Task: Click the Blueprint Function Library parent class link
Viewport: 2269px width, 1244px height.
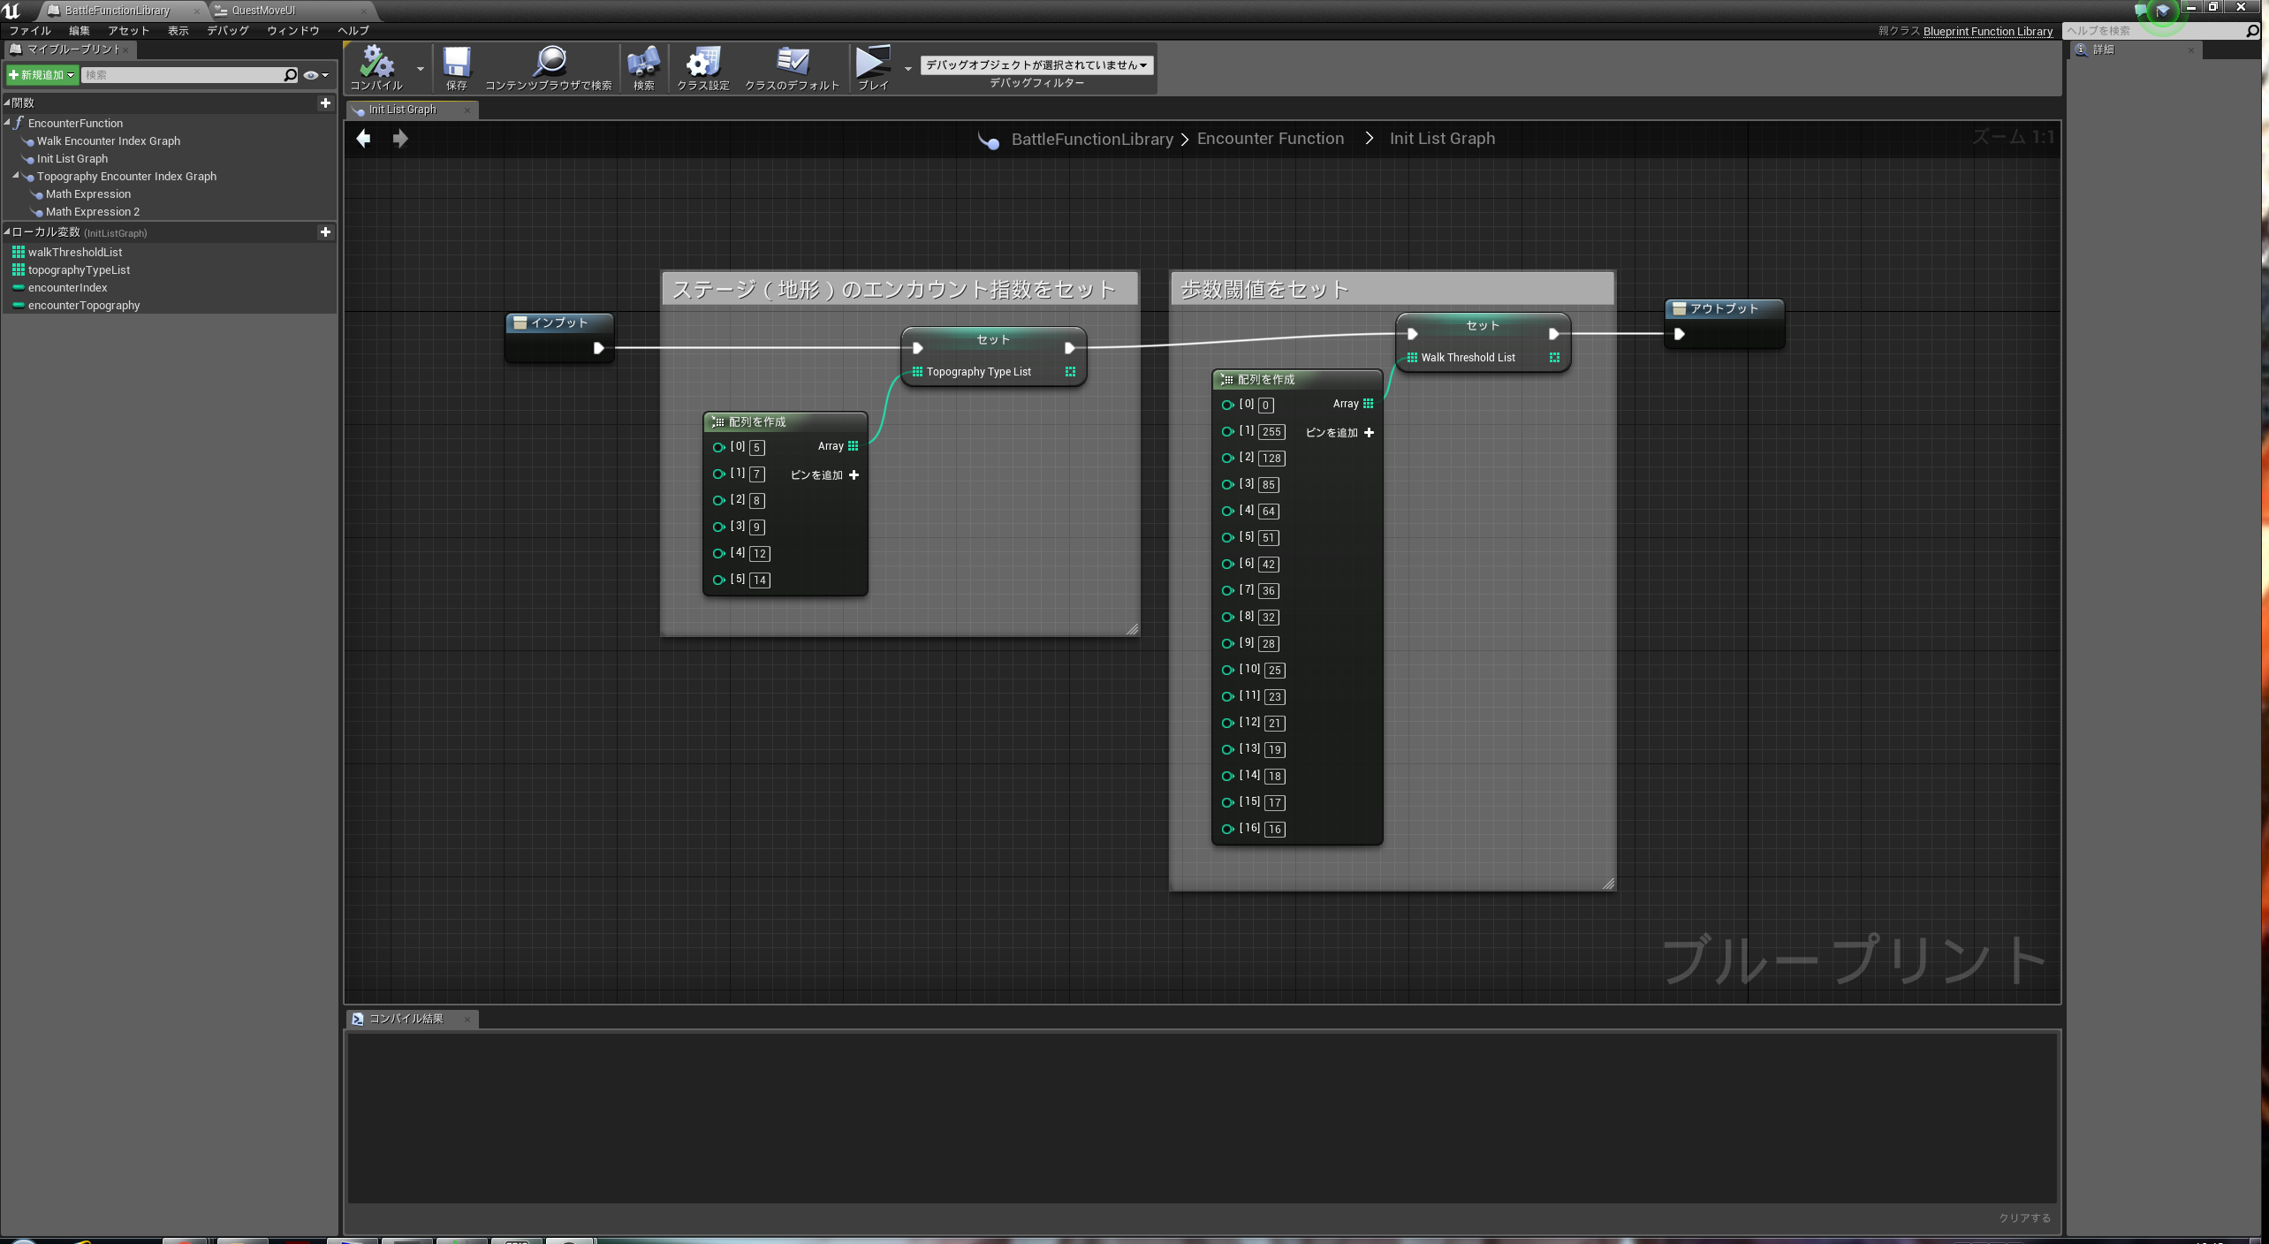Action: point(1987,31)
